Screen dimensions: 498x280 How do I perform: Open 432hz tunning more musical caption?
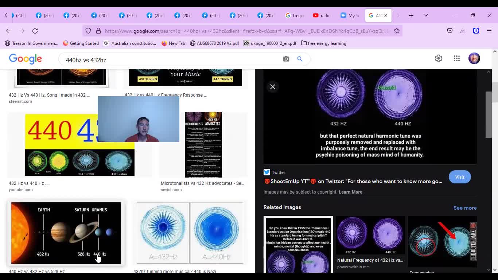point(175,271)
